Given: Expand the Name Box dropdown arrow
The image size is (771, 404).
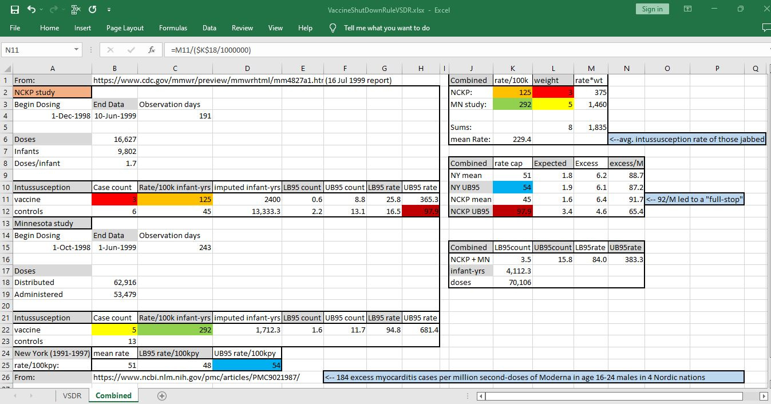Looking at the screenshot, I should 77,50.
